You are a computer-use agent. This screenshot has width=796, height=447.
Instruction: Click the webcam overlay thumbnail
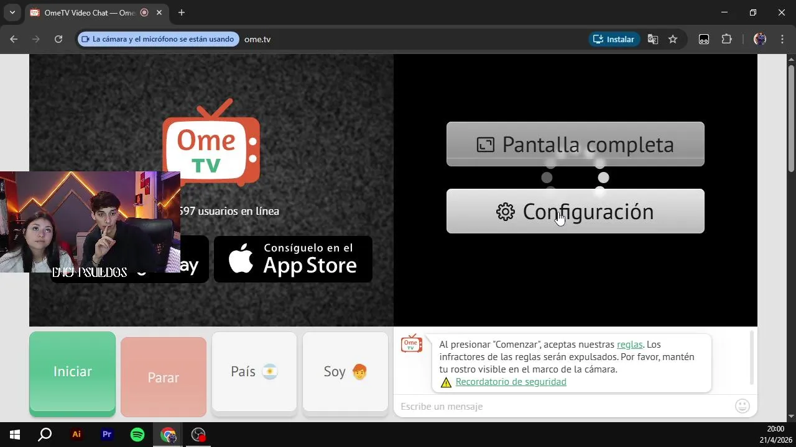pos(90,222)
